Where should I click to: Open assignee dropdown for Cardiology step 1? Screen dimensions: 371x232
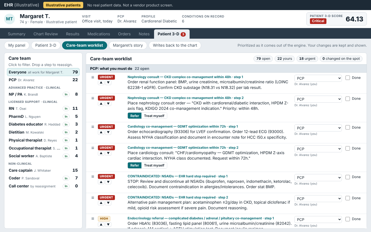pyautogui.click(x=318, y=128)
